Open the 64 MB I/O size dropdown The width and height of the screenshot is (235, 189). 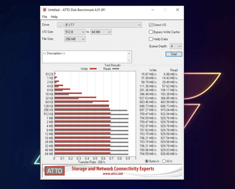pos(101,32)
